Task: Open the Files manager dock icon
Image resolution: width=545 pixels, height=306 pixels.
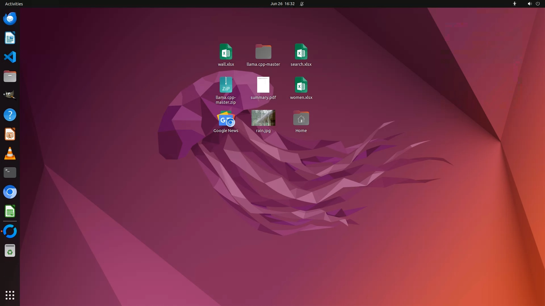Action: click(10, 76)
